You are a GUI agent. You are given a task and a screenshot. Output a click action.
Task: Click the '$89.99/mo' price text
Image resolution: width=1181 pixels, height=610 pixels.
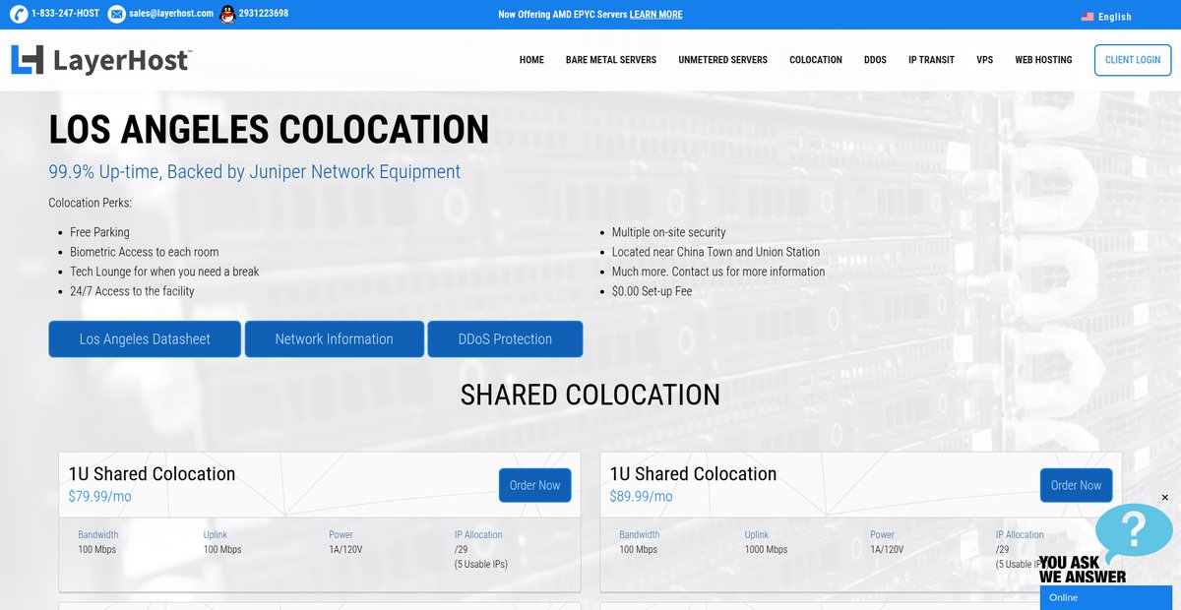[x=641, y=496]
